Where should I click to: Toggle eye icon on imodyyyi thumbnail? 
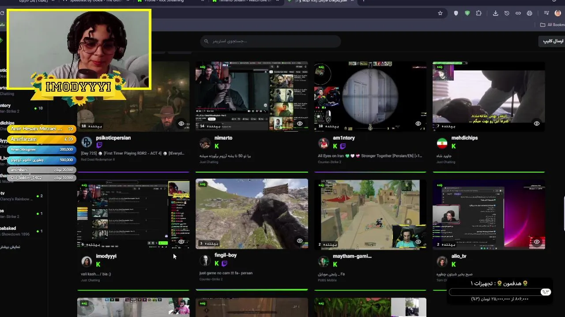click(x=181, y=242)
